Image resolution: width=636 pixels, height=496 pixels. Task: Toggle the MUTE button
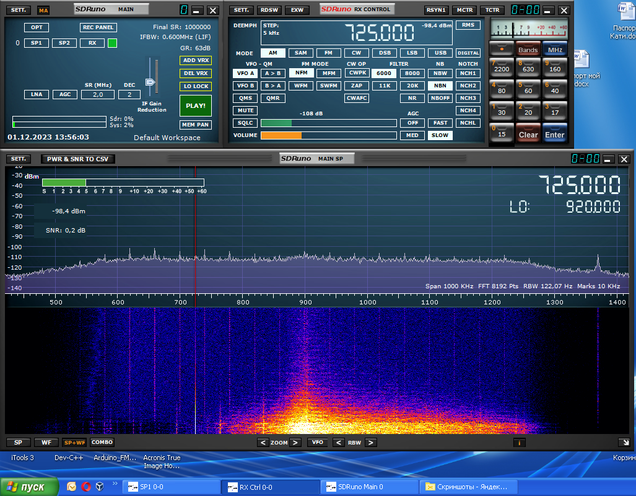(245, 110)
